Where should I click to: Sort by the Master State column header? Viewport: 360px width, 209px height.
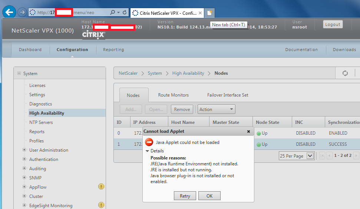point(231,122)
